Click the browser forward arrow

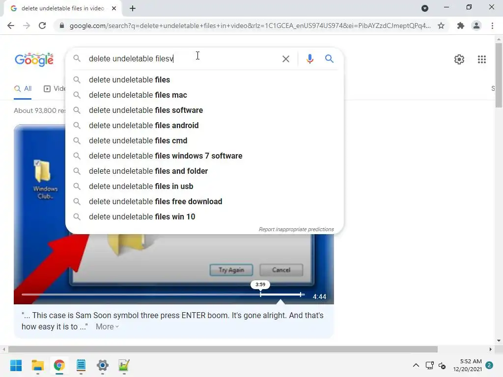tap(27, 26)
